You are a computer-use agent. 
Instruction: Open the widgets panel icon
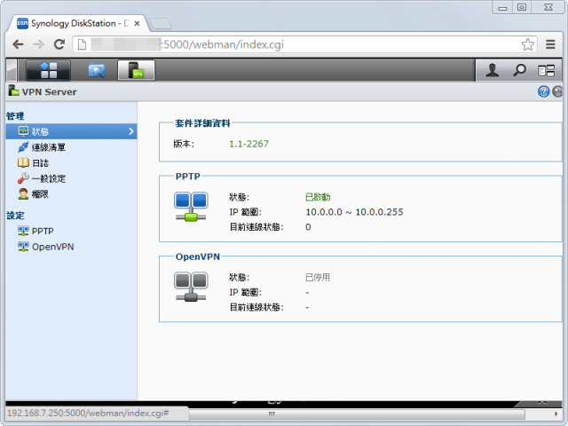547,70
